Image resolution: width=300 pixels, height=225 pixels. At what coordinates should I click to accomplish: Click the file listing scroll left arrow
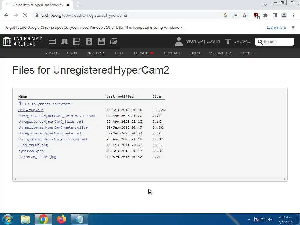point(15,179)
